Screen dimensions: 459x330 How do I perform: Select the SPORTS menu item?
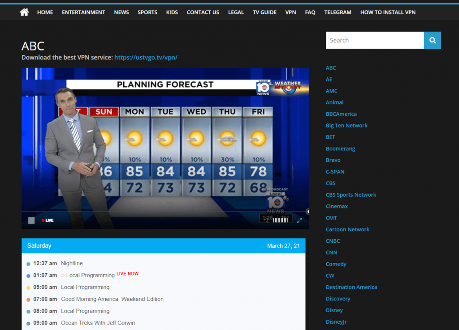(x=147, y=12)
